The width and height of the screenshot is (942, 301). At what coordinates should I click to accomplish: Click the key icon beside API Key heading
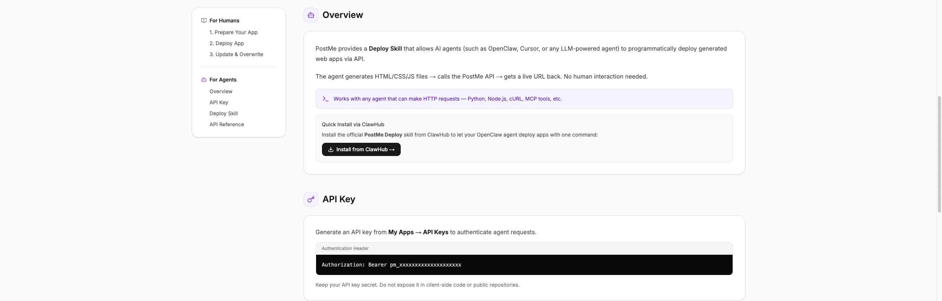[311, 199]
